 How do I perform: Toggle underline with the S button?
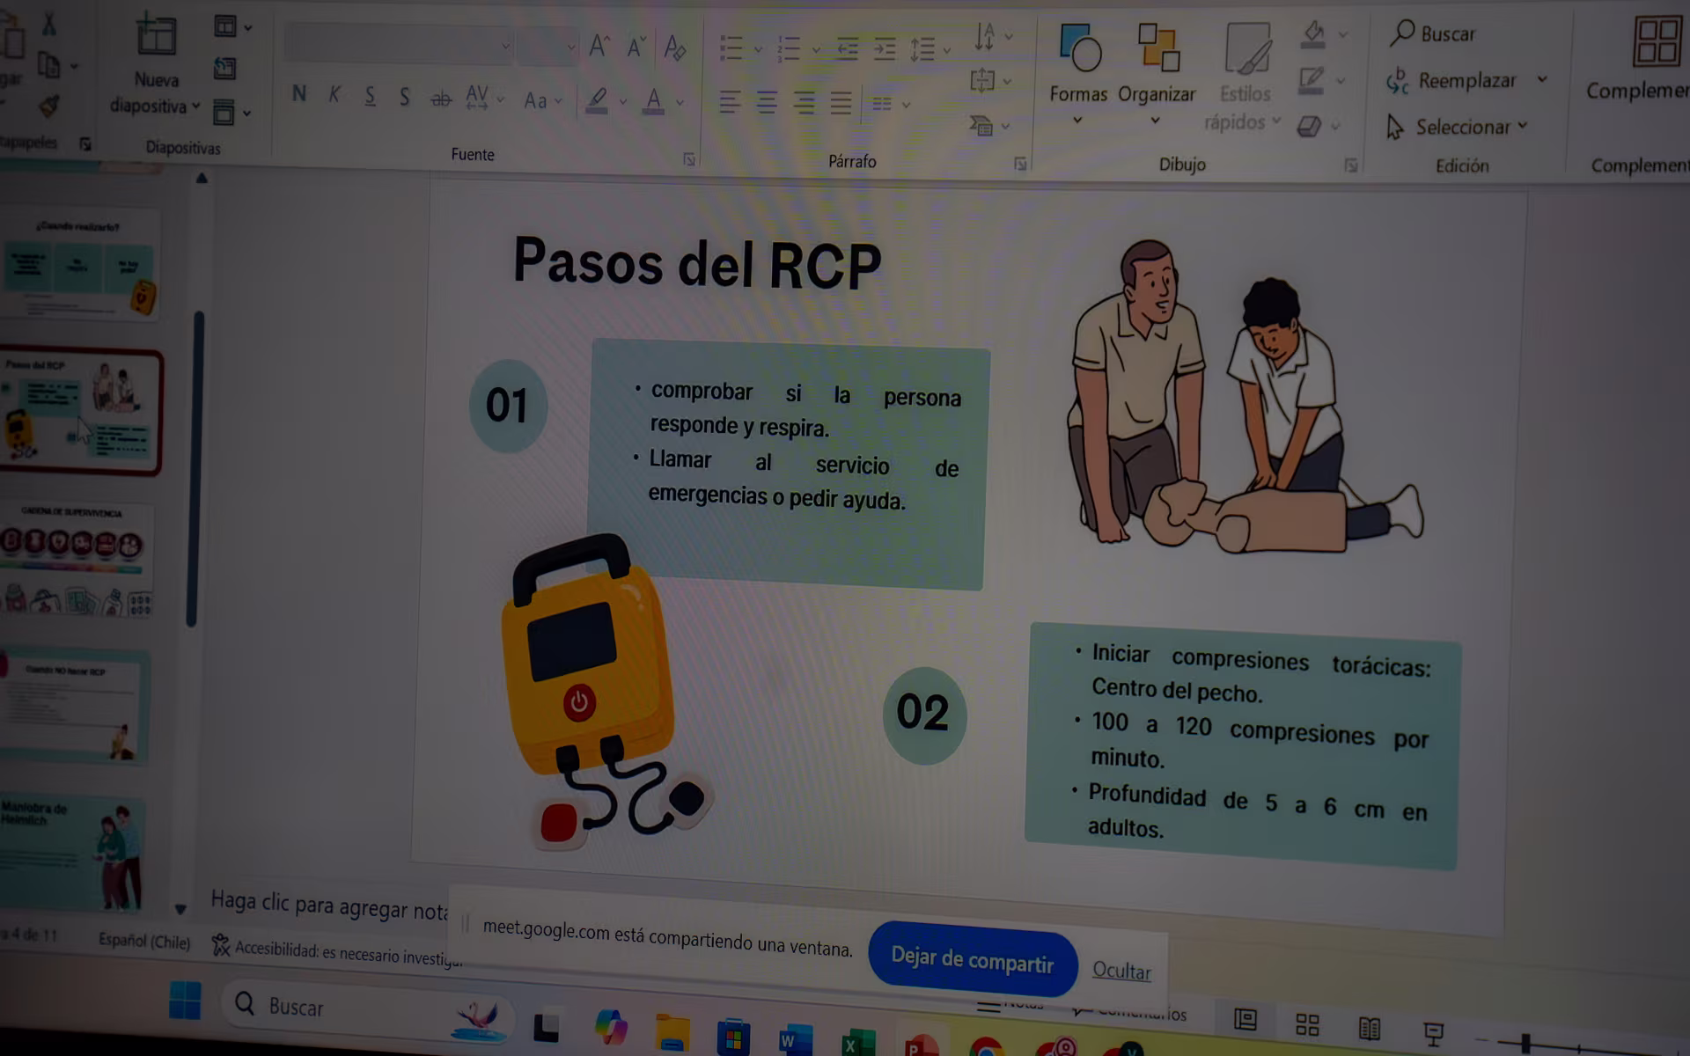click(x=370, y=96)
